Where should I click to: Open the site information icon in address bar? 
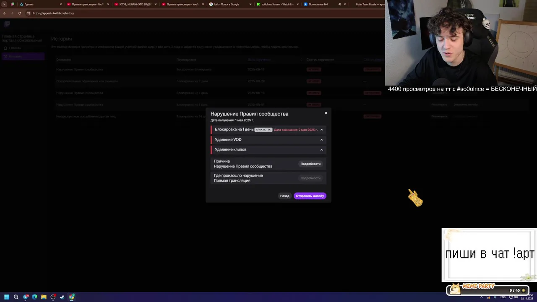(x=29, y=13)
